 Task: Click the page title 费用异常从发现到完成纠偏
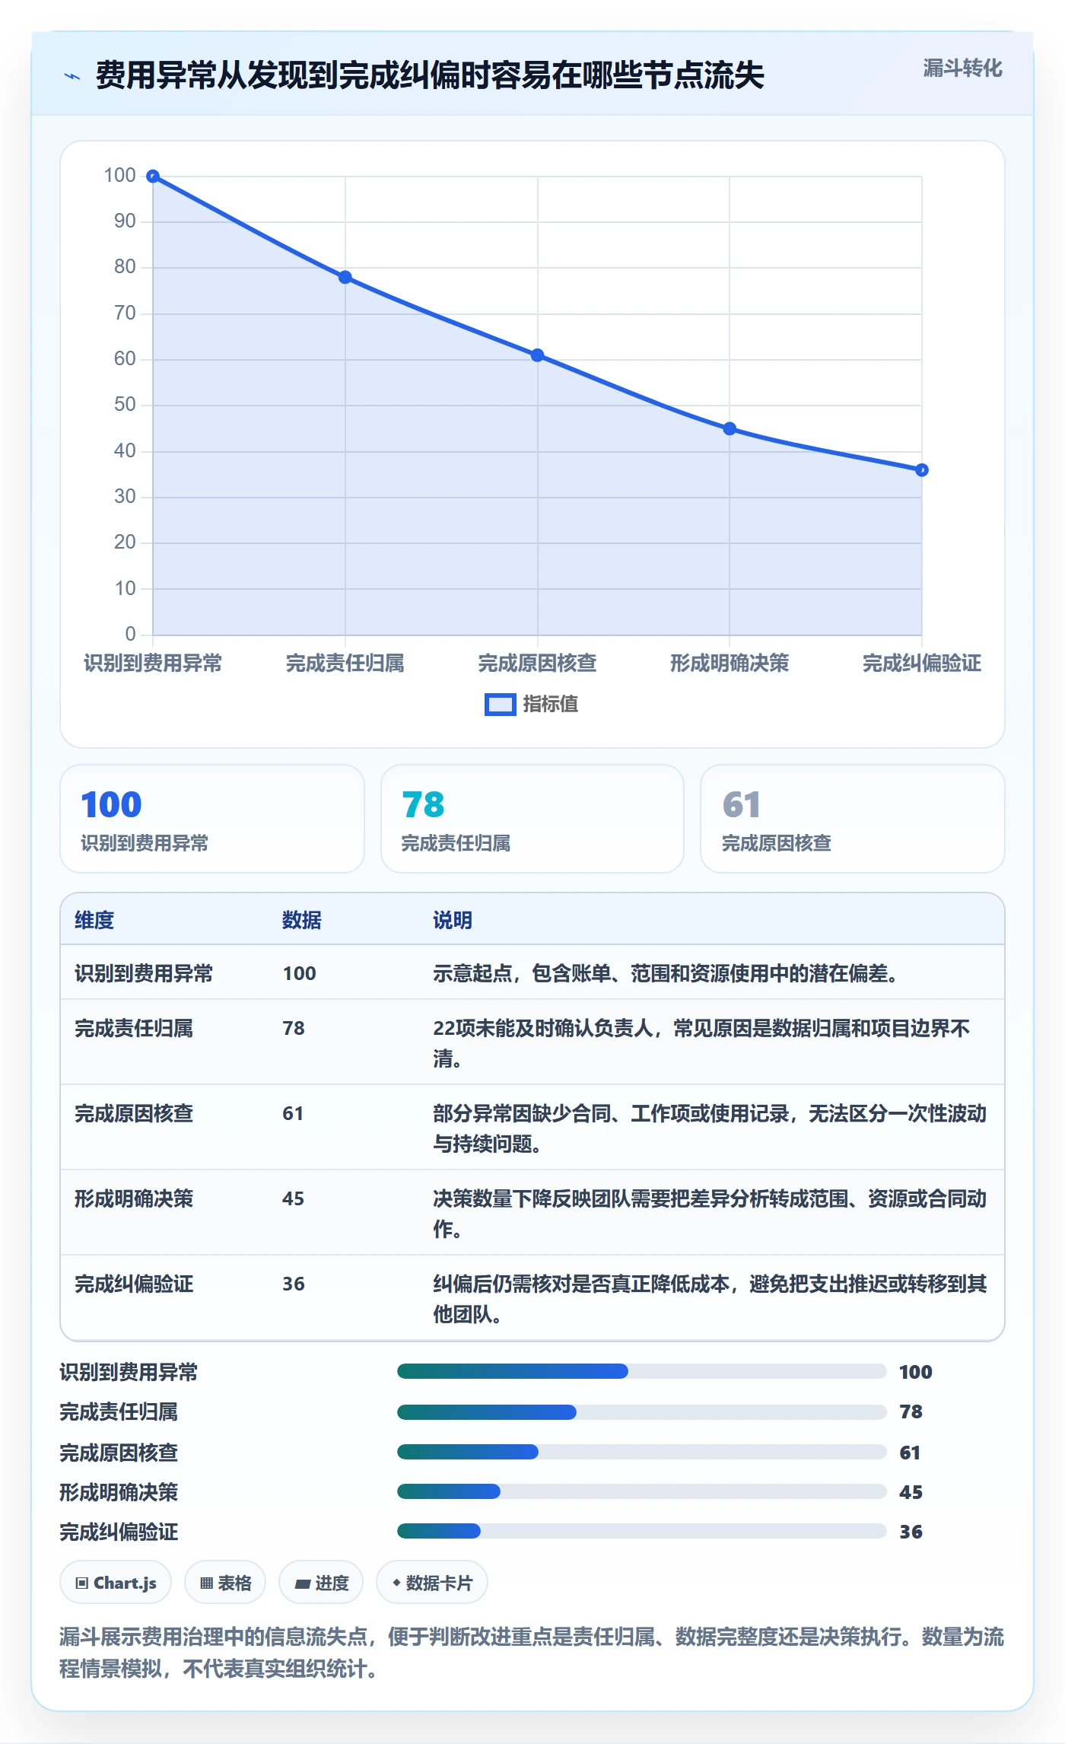430,75
